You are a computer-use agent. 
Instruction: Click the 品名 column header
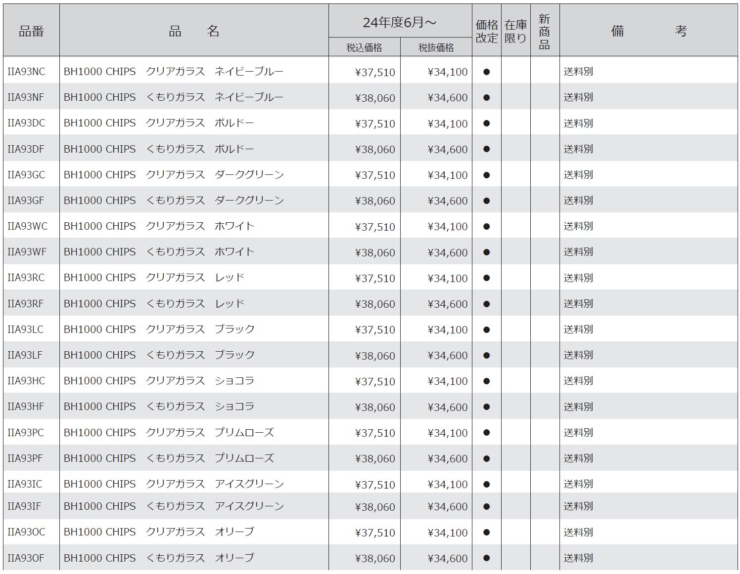[193, 31]
